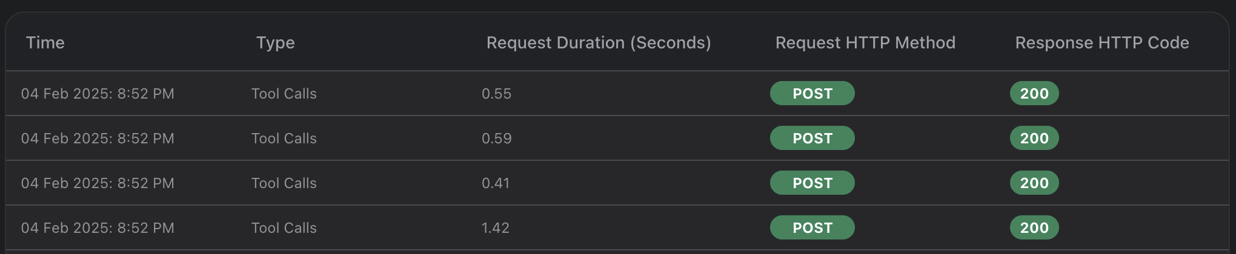Screen dimensions: 1236x254
Task: Sort by the Type column header
Action: click(275, 43)
